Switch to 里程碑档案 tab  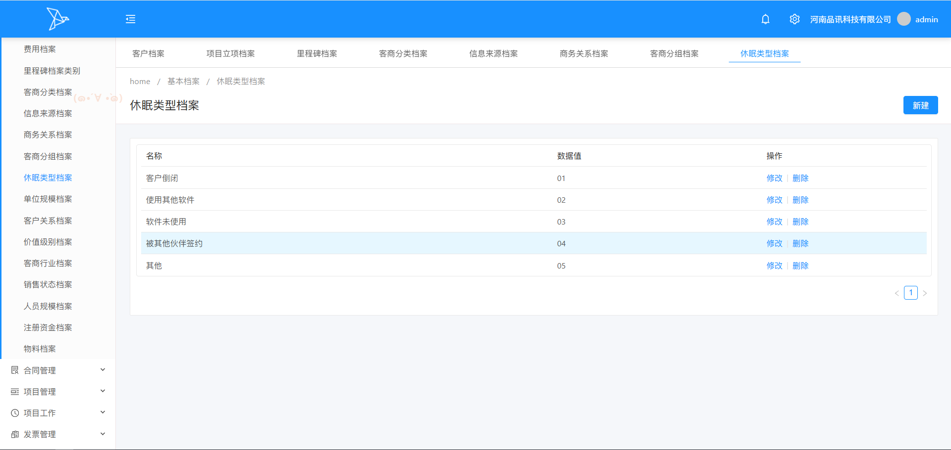tap(317, 53)
